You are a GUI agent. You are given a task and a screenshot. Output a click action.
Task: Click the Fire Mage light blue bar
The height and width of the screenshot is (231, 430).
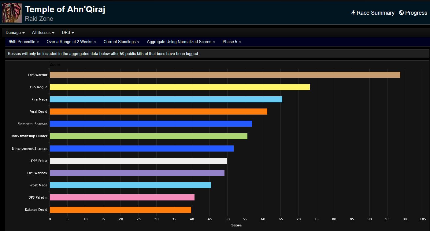(x=166, y=99)
